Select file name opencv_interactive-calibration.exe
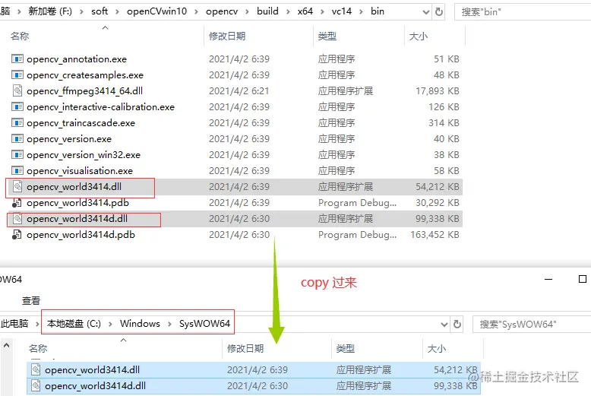 point(100,107)
